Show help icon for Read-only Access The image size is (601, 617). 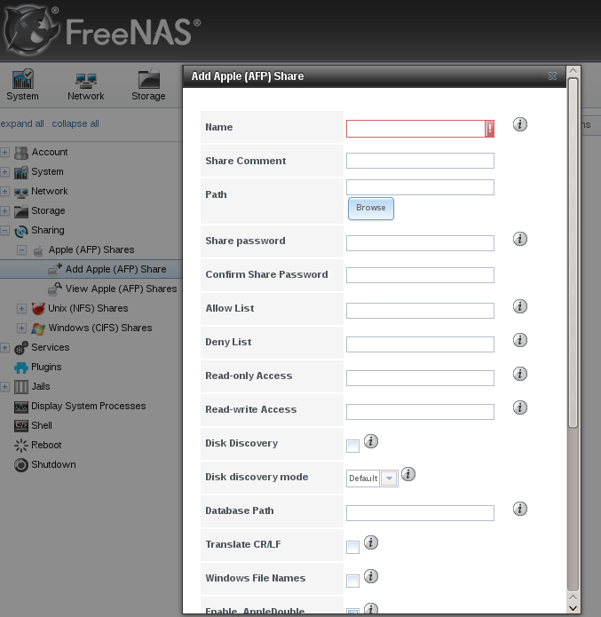point(520,374)
